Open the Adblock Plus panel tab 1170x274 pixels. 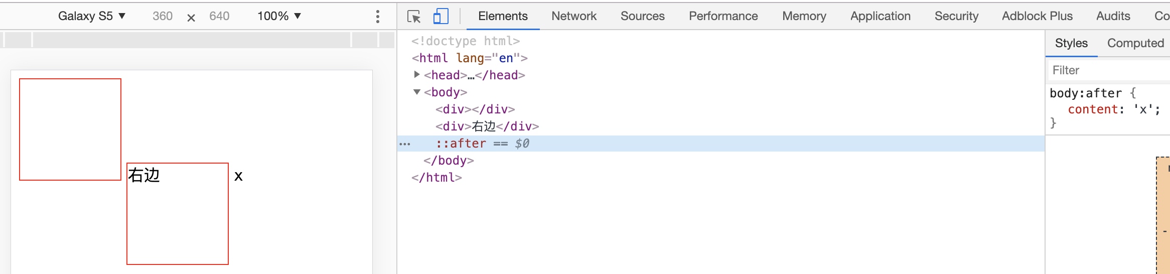1037,16
